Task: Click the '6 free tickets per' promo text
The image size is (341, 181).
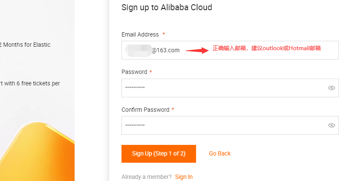Action: pos(30,83)
